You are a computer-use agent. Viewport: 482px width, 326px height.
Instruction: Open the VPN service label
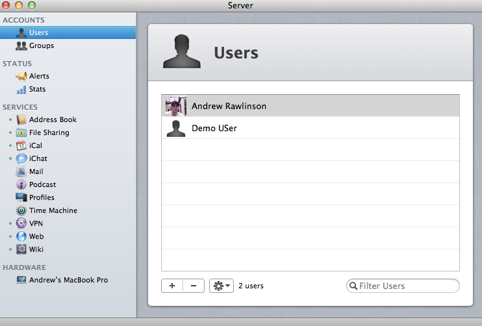pos(36,223)
